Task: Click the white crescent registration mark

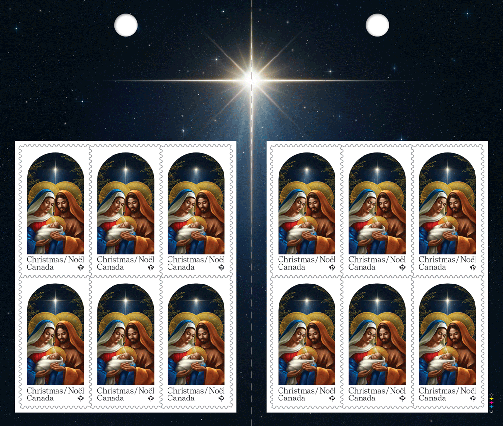Action: pyautogui.click(x=491, y=411)
